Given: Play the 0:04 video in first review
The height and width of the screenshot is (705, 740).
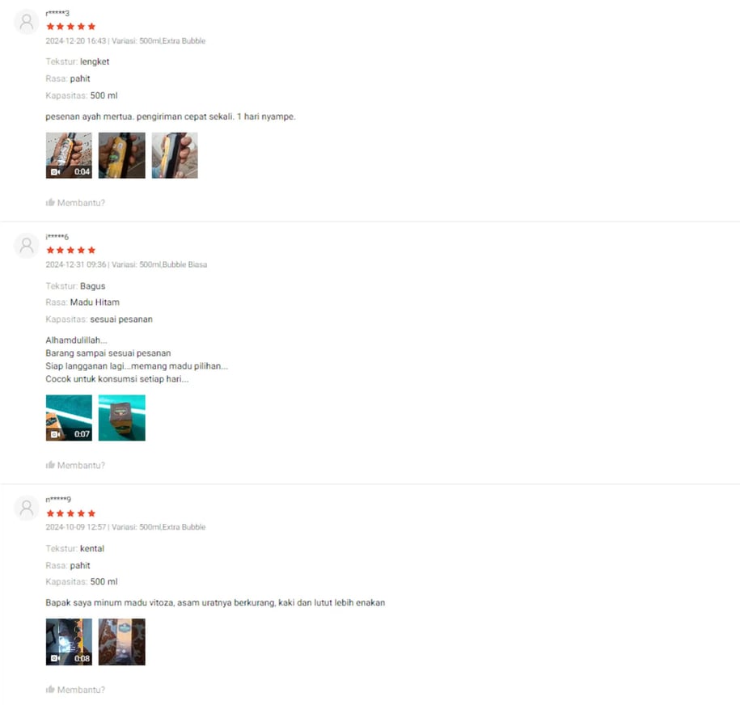Looking at the screenshot, I should pyautogui.click(x=69, y=155).
